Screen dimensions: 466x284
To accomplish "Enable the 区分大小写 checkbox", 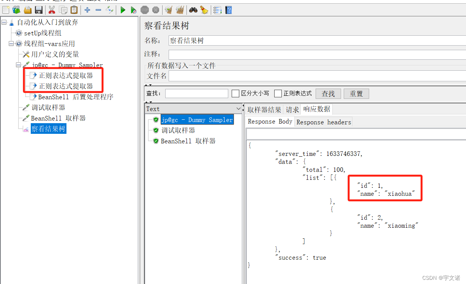I will point(235,93).
